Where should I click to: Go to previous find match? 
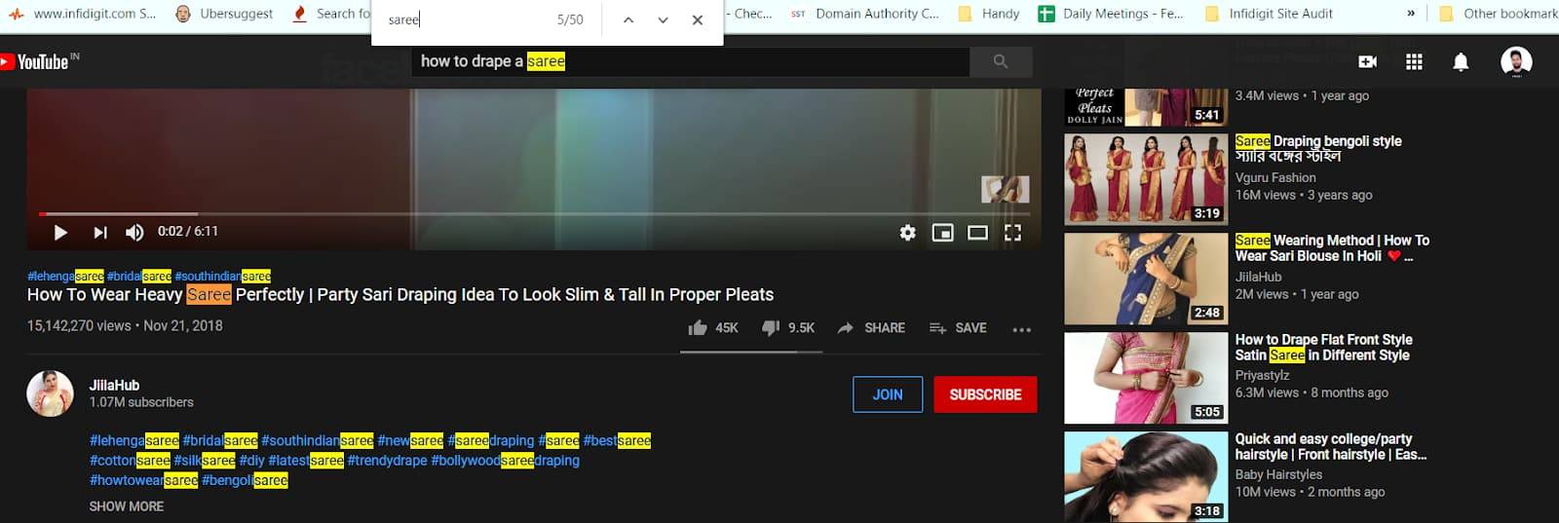click(x=628, y=19)
